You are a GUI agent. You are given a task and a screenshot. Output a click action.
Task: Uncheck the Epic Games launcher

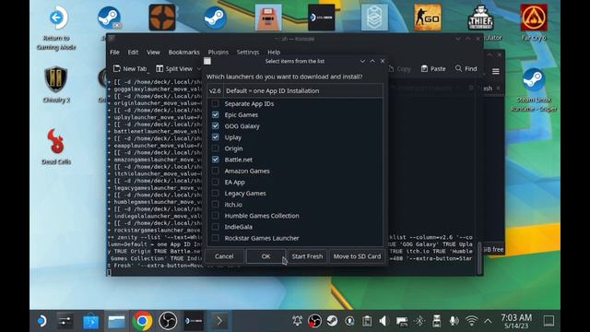(215, 114)
